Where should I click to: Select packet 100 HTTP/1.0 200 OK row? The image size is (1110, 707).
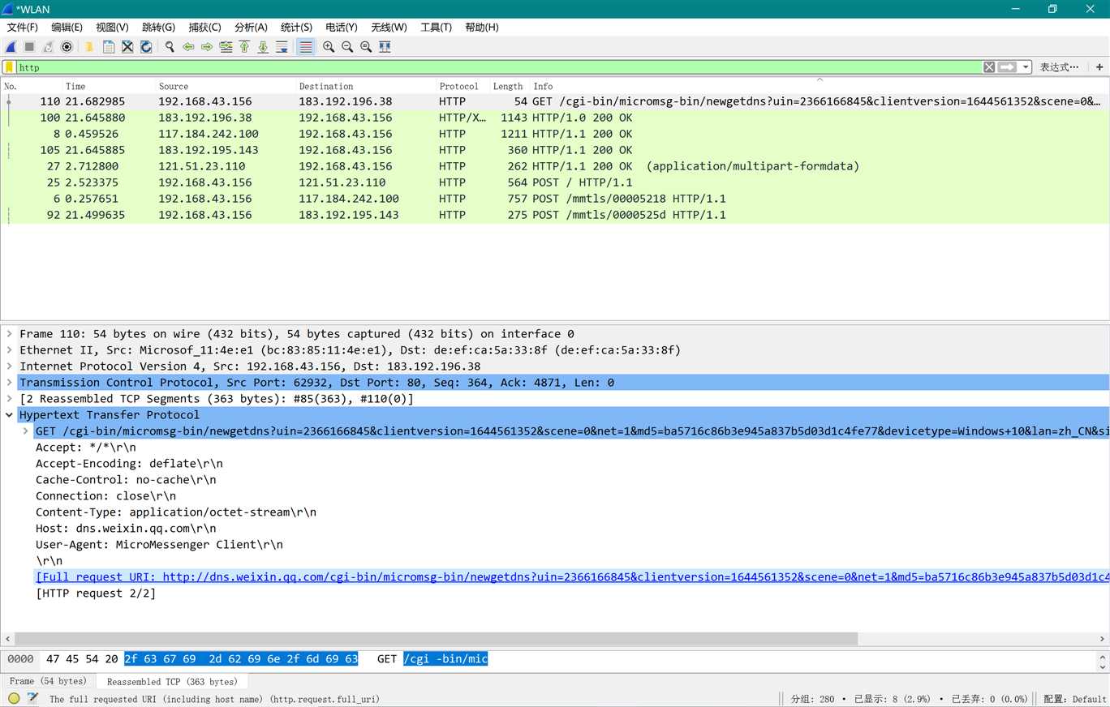pos(555,118)
